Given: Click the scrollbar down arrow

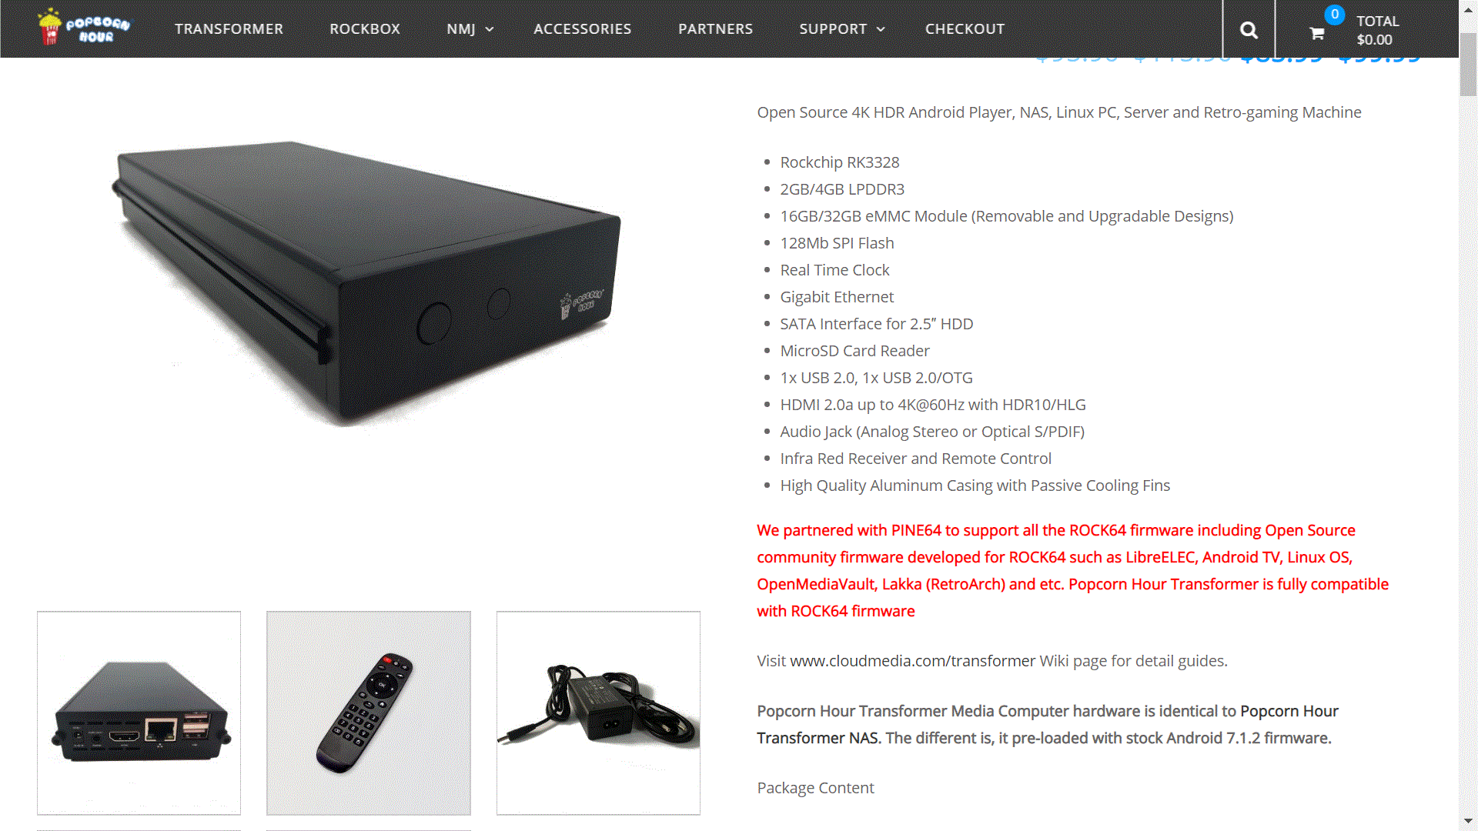Looking at the screenshot, I should tap(1468, 821).
